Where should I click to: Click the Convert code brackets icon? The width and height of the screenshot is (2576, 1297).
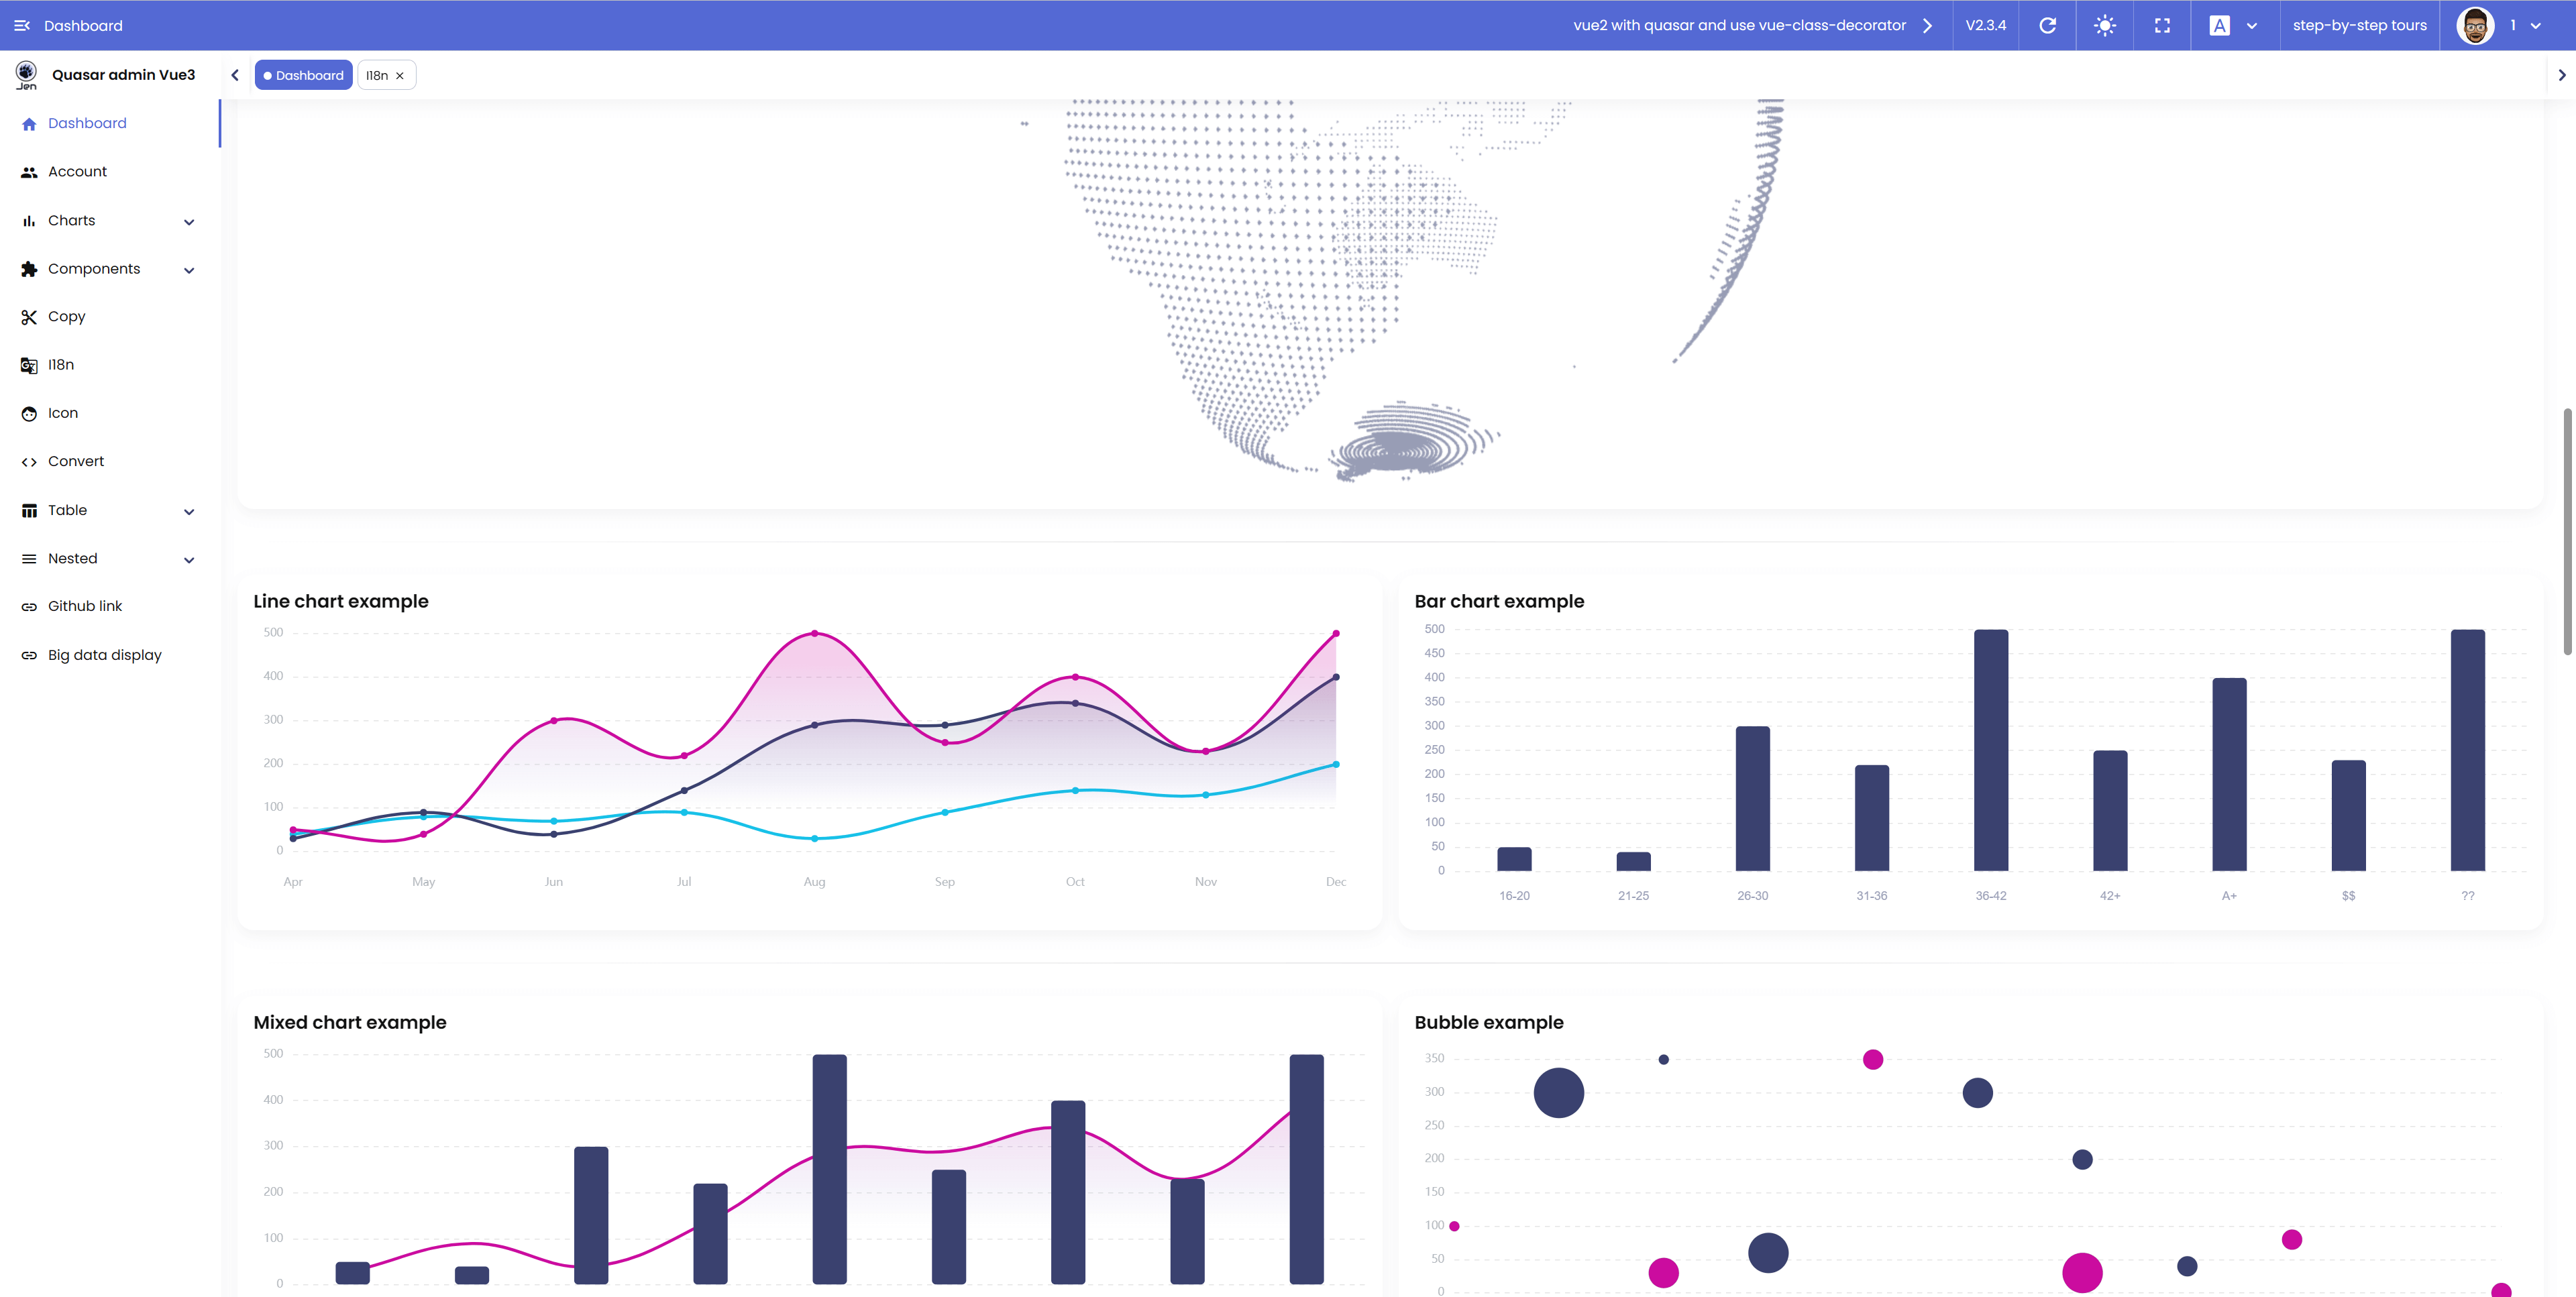29,462
